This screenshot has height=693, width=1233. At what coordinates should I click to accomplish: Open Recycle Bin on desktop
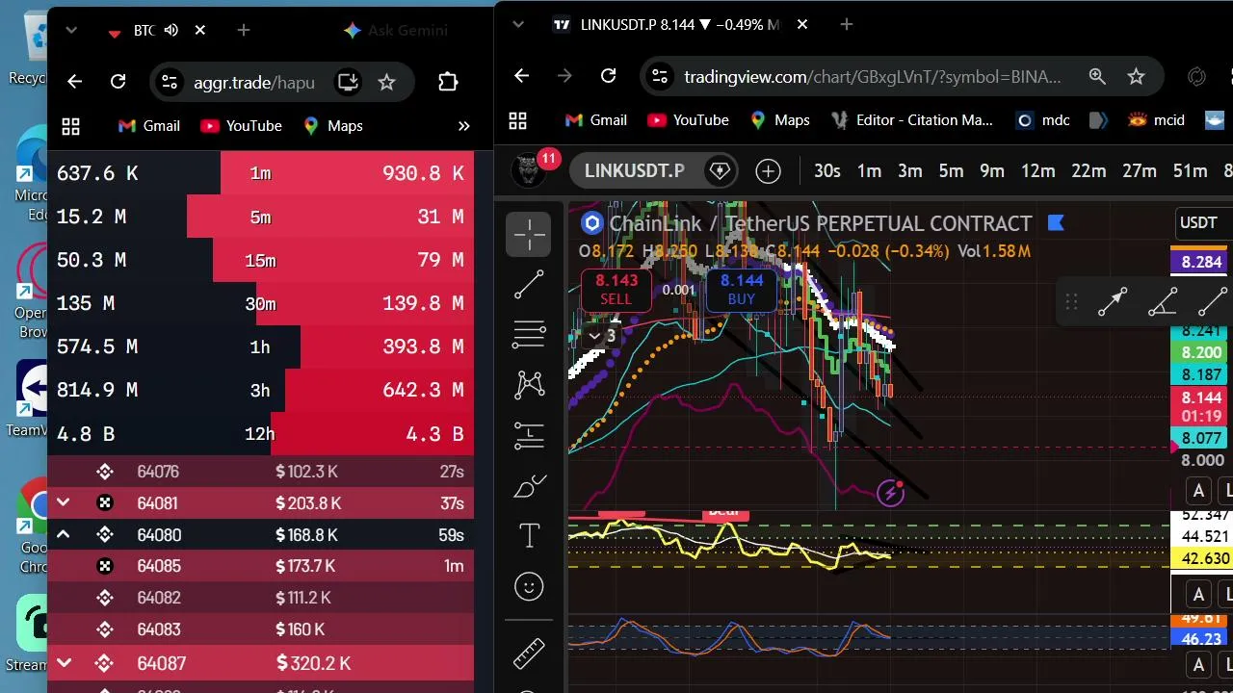29,48
